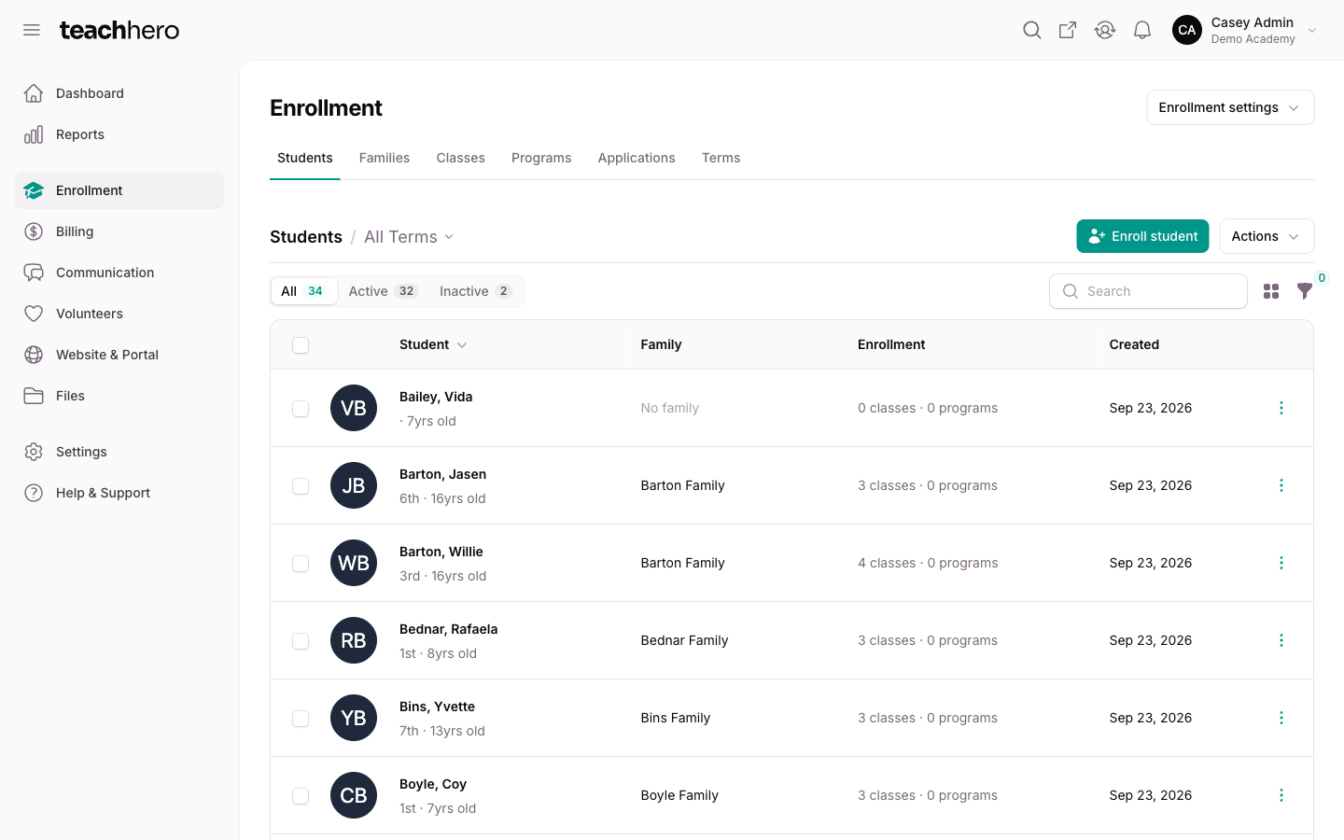The width and height of the screenshot is (1344, 840).
Task: Click the support headset icon in header
Action: click(1105, 30)
